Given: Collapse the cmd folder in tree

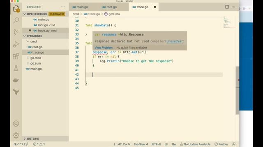Looking at the screenshot, I should 33,41.
